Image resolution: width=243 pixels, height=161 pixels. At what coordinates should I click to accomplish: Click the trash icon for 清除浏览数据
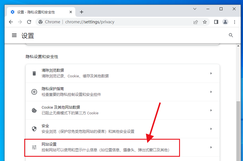point(34,73)
